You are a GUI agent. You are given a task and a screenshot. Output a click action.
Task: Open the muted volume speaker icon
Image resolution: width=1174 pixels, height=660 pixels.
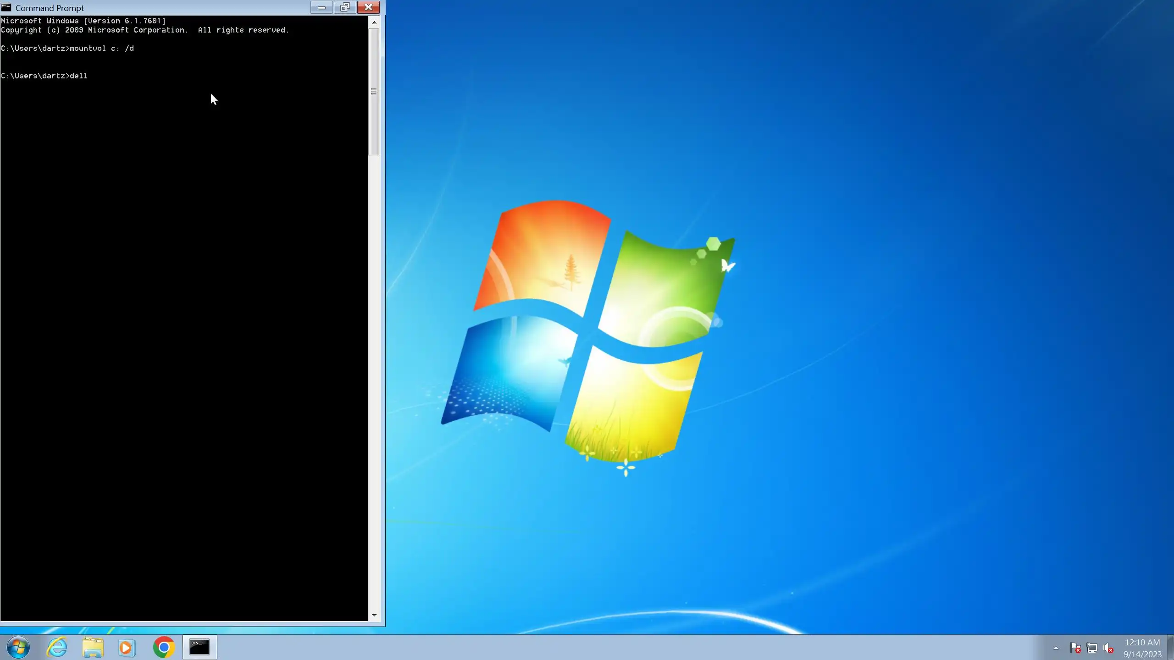click(1108, 648)
